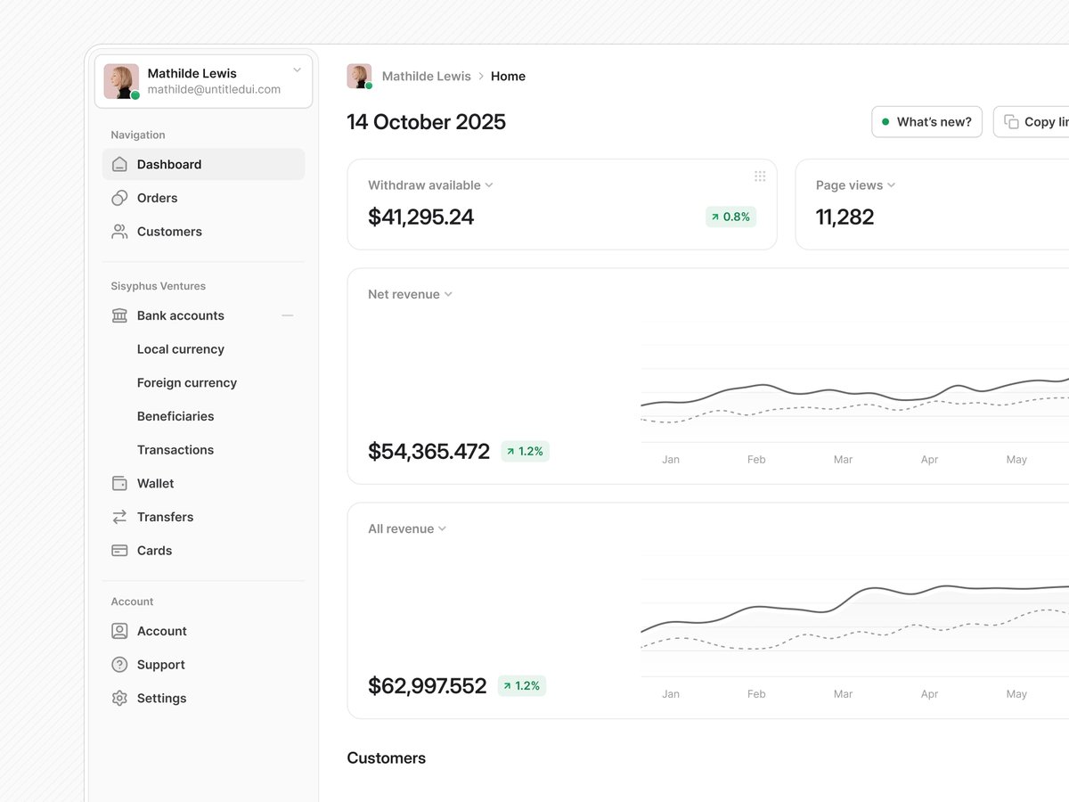This screenshot has height=802, width=1069.
Task: Click the What's new? button
Action: pyautogui.click(x=926, y=122)
